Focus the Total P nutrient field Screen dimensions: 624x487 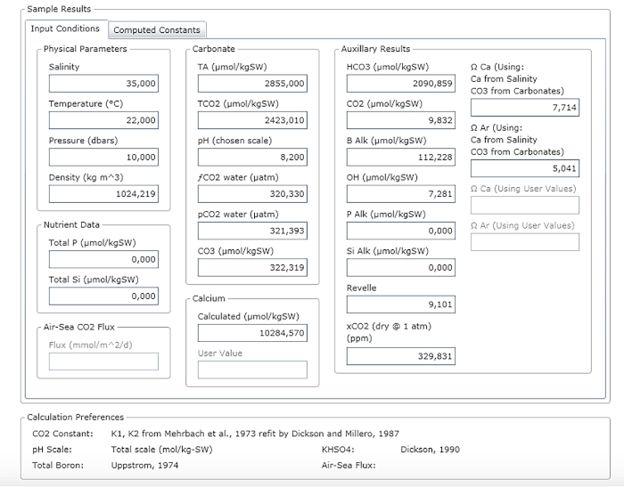(x=103, y=259)
